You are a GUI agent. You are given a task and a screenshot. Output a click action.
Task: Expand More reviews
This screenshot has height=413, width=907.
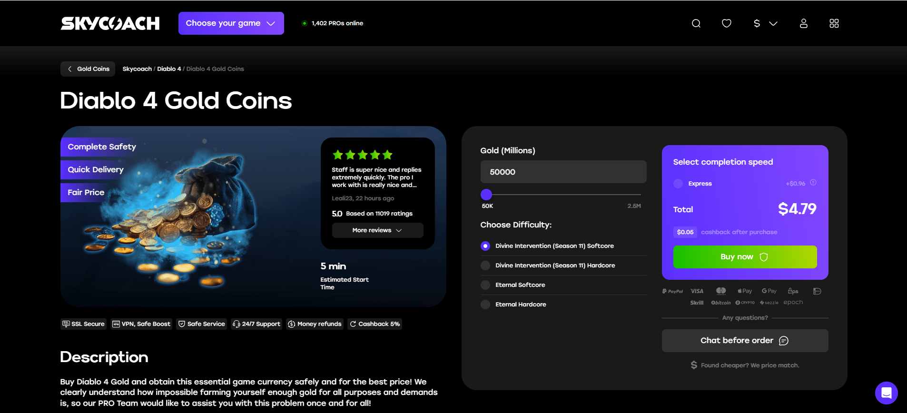pos(377,230)
